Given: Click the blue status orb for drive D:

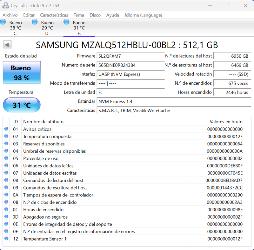Looking at the screenshot, I should (35, 22).
